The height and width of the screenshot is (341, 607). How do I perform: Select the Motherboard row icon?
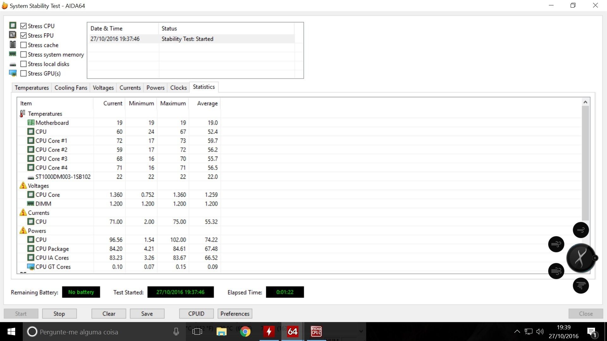click(31, 123)
